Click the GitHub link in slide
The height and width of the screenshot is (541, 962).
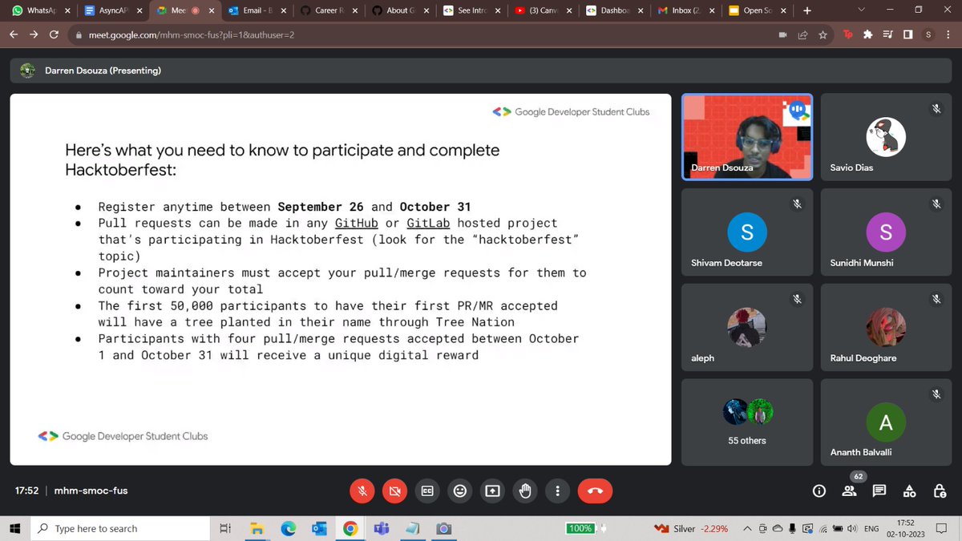click(356, 223)
